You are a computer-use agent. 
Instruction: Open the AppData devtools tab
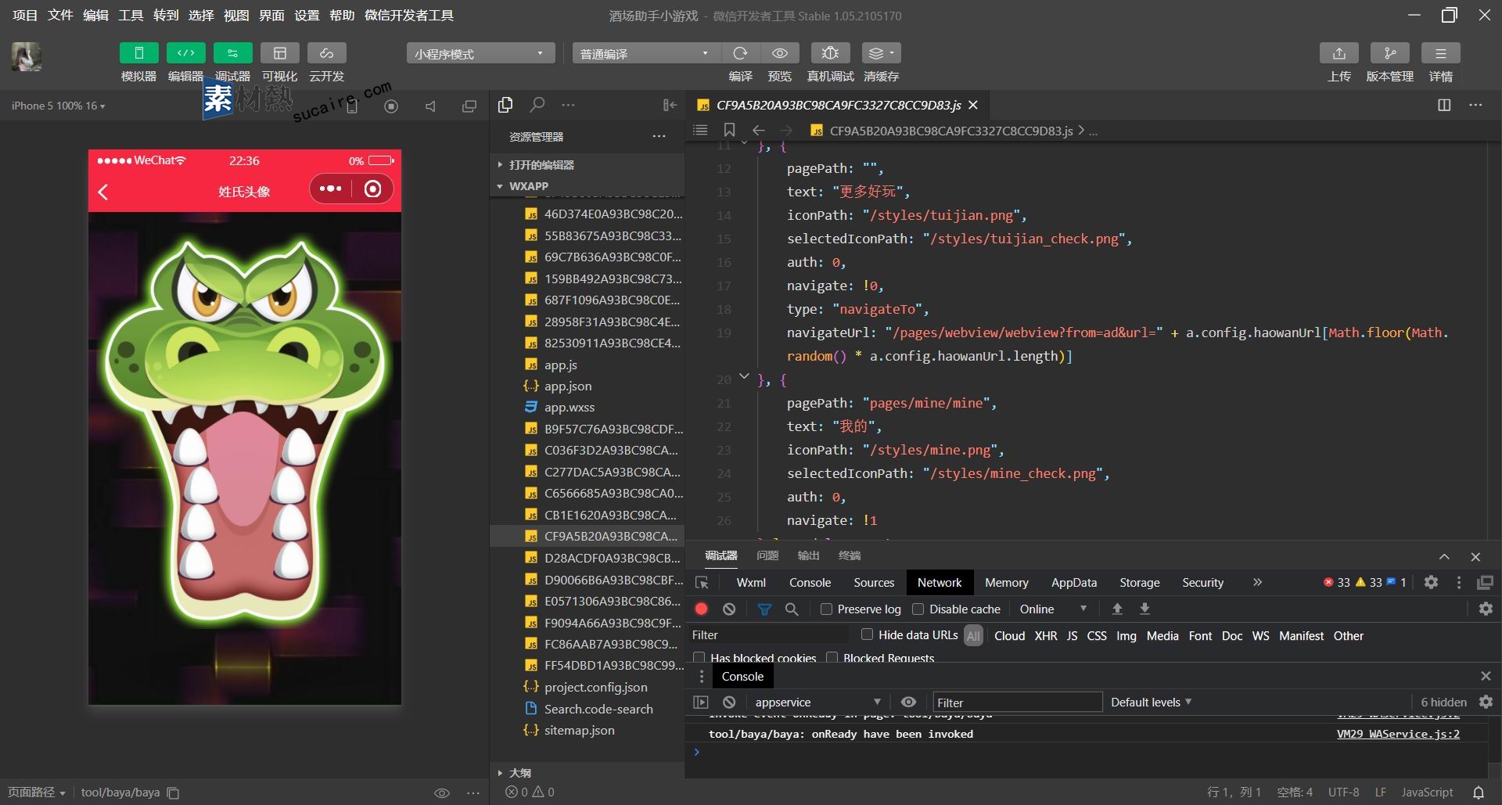click(x=1073, y=583)
